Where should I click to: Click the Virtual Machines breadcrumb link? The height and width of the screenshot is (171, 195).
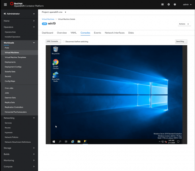click(x=48, y=20)
